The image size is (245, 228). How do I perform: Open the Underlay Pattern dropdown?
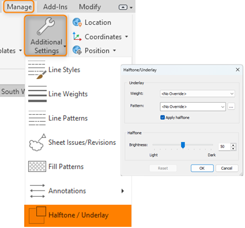[193, 107]
